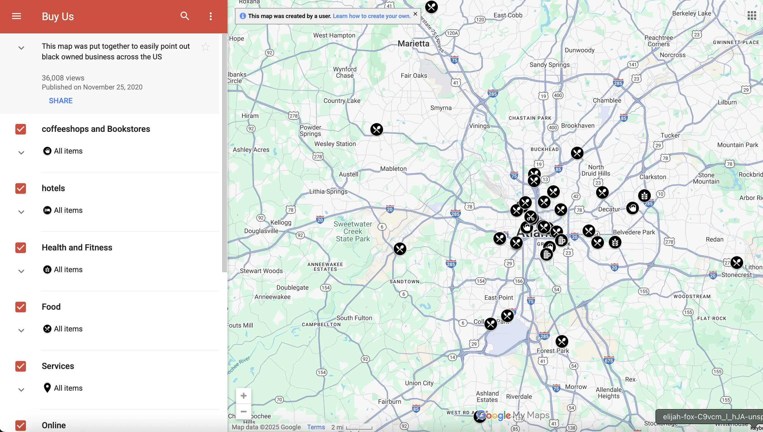763x432 pixels.
Task: Disable the Health and Fitness layer
Action: [x=21, y=248]
